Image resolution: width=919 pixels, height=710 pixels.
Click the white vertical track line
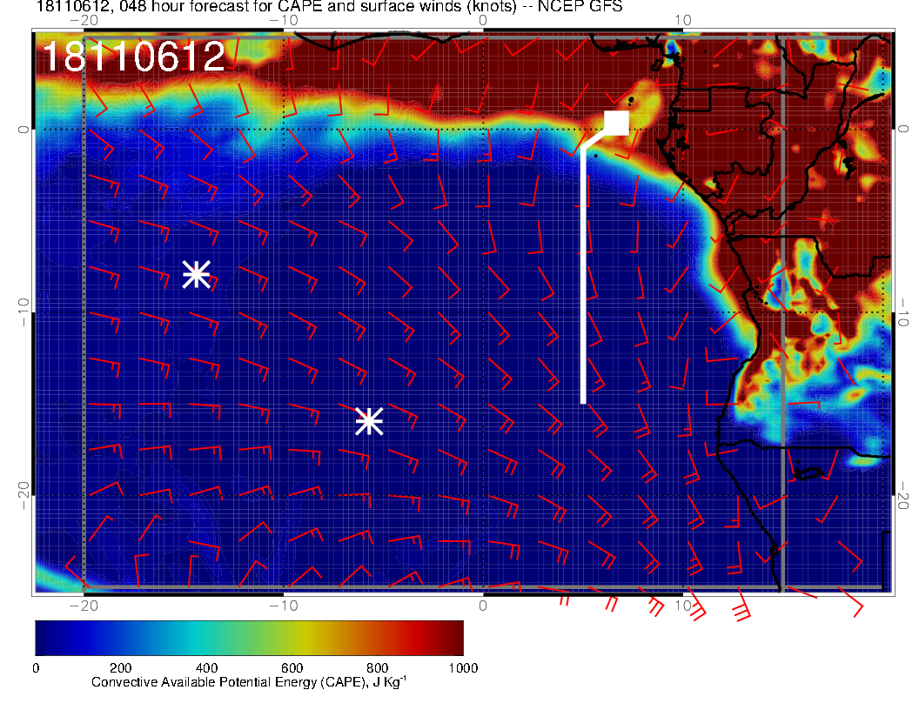(584, 278)
